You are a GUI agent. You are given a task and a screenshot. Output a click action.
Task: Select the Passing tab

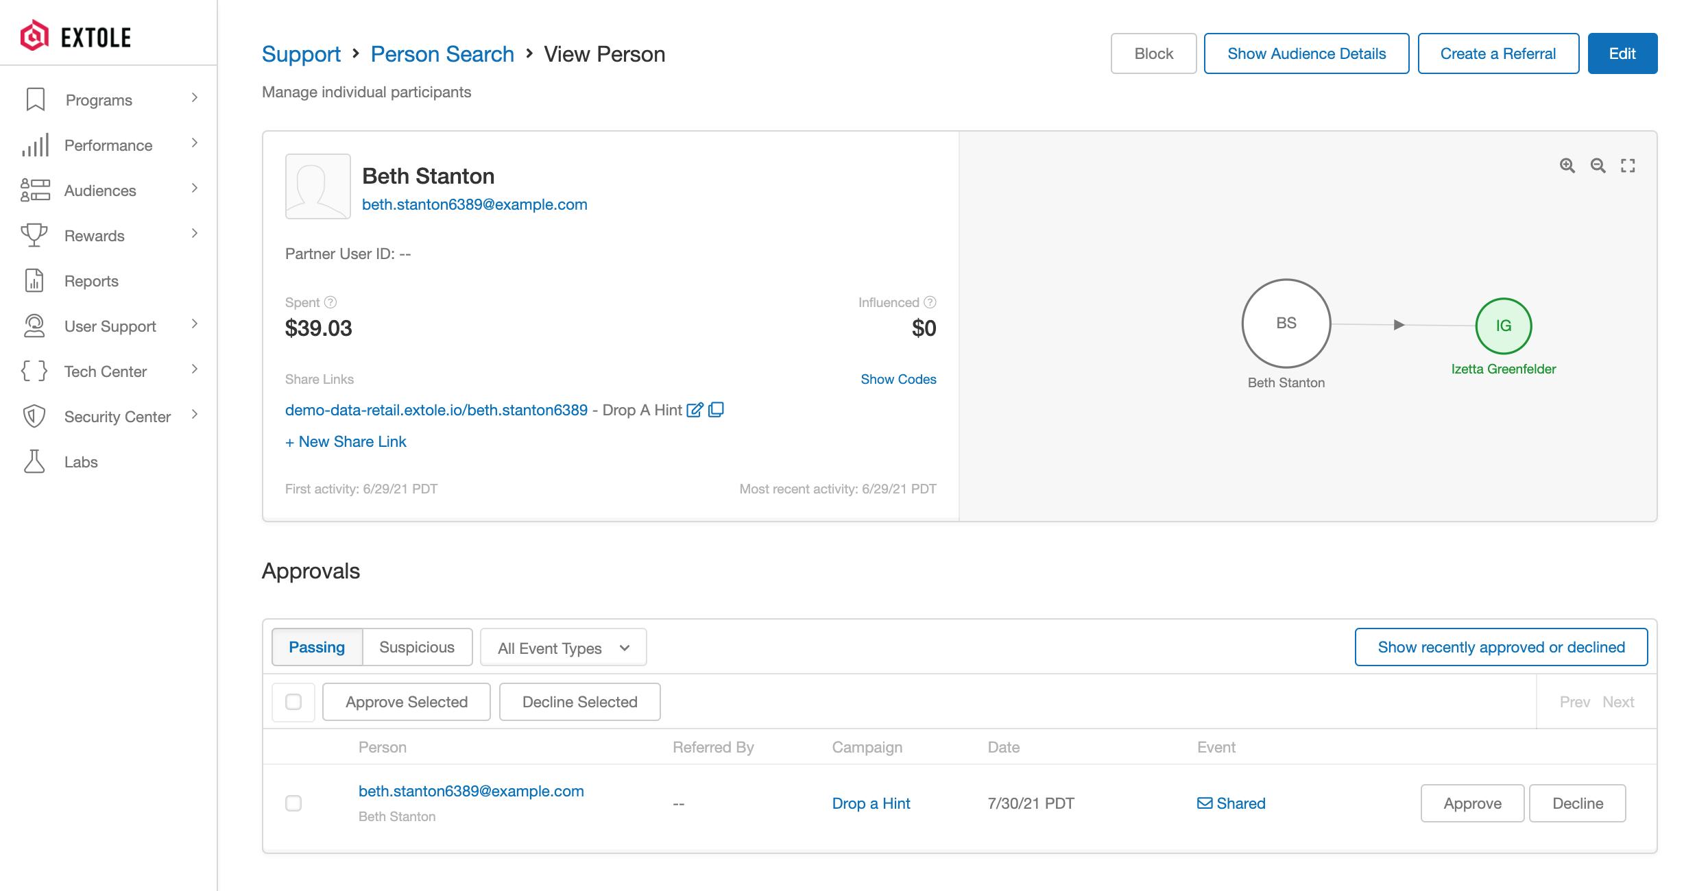click(x=317, y=646)
